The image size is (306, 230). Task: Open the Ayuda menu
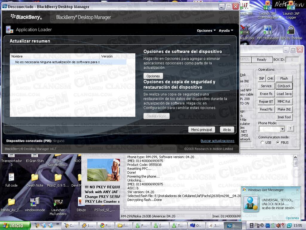click(x=226, y=31)
